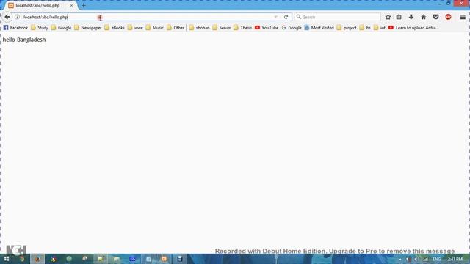Expand the Google bookmarks folder
Viewport: 470px width, 264px height.
tap(61, 28)
